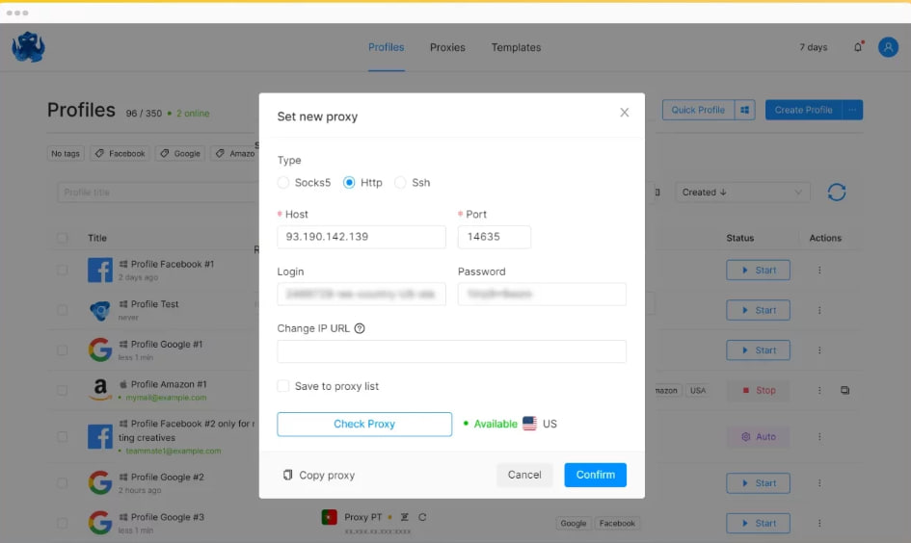Open the user account avatar

point(888,47)
